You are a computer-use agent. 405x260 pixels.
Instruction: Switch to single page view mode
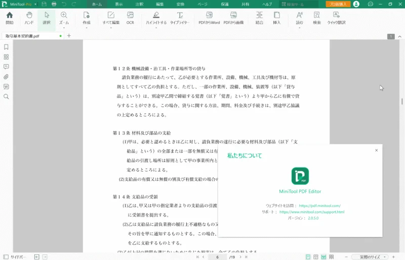point(308,257)
